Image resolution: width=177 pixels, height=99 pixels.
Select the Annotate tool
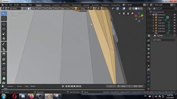(4, 44)
